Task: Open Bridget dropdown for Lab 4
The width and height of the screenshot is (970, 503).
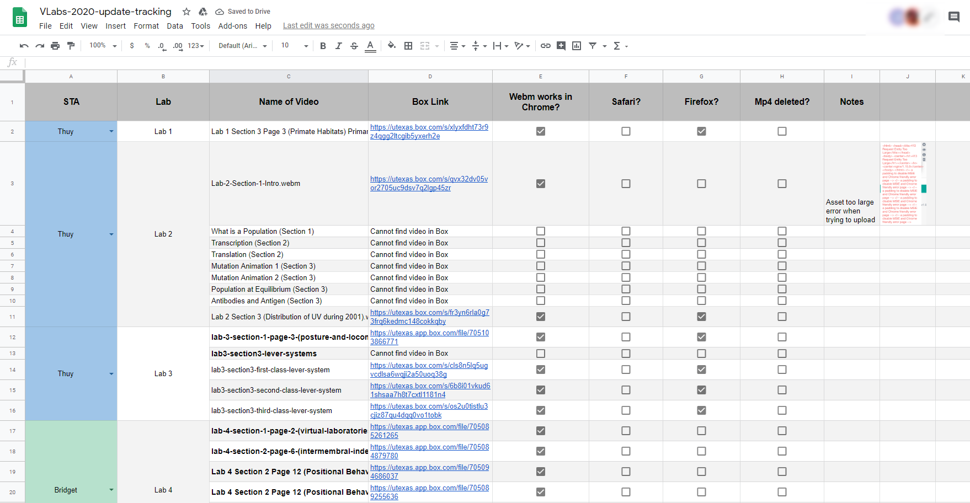Action: [111, 490]
